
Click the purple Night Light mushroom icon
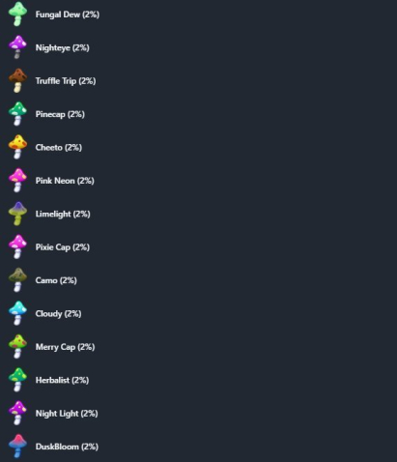coord(17,413)
